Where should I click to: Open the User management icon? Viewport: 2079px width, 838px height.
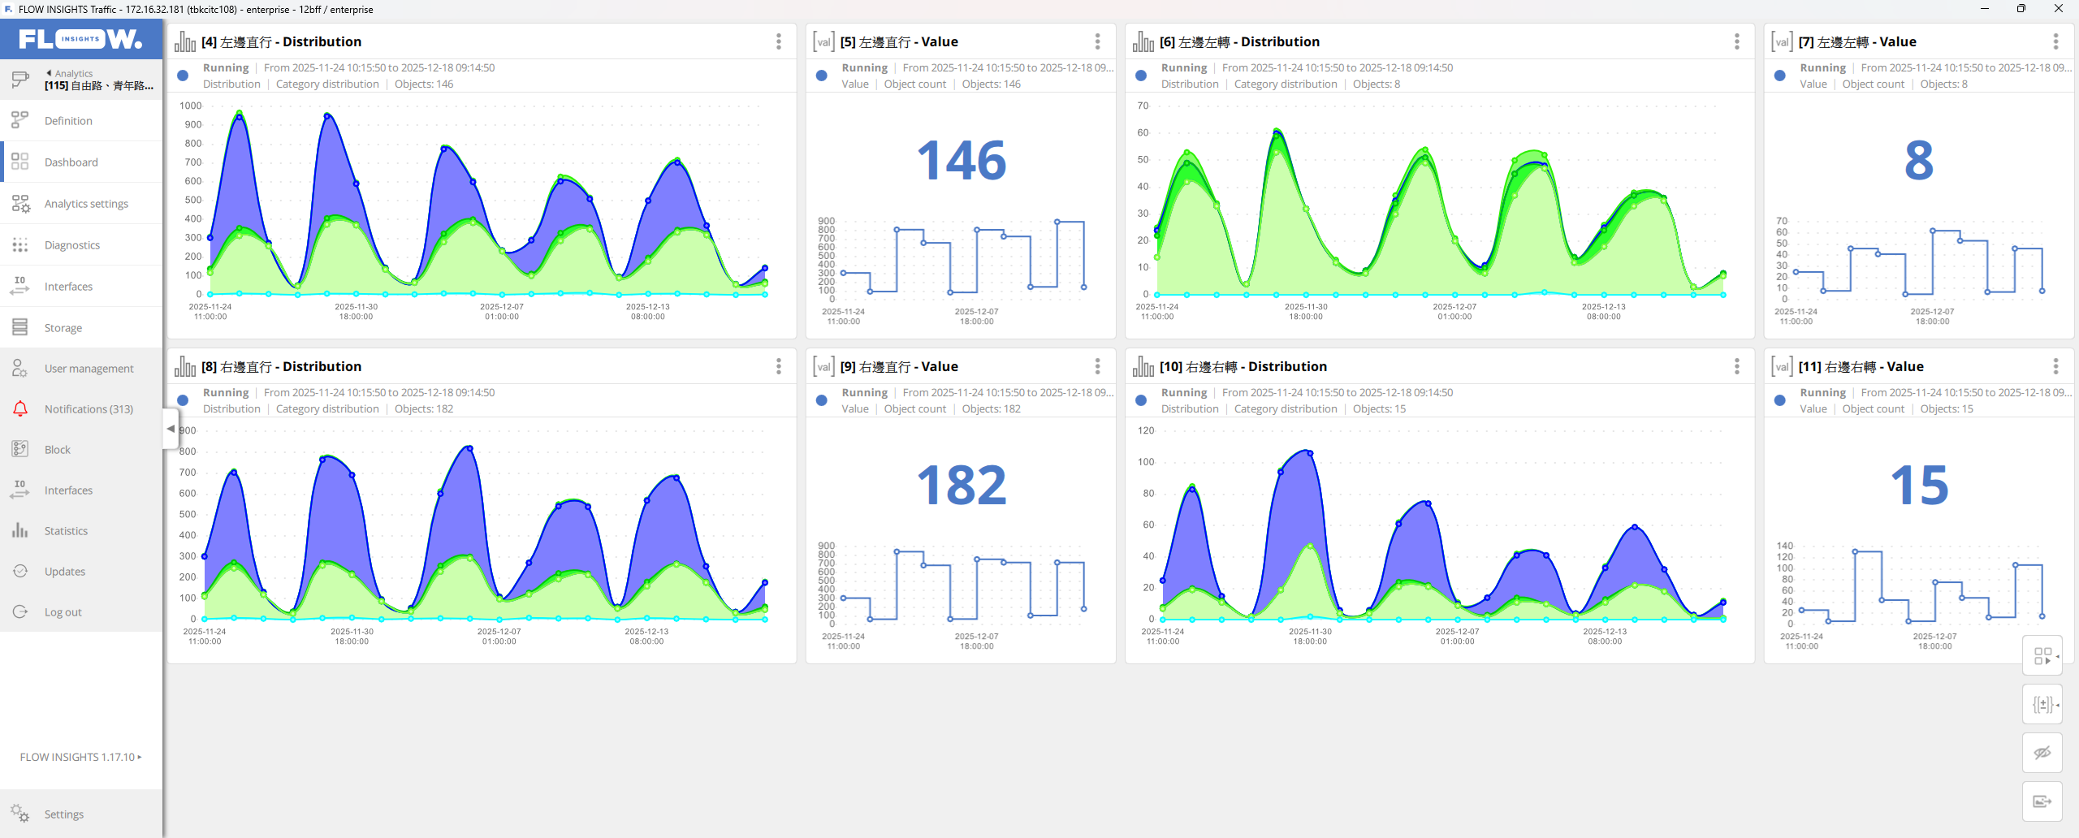[20, 368]
